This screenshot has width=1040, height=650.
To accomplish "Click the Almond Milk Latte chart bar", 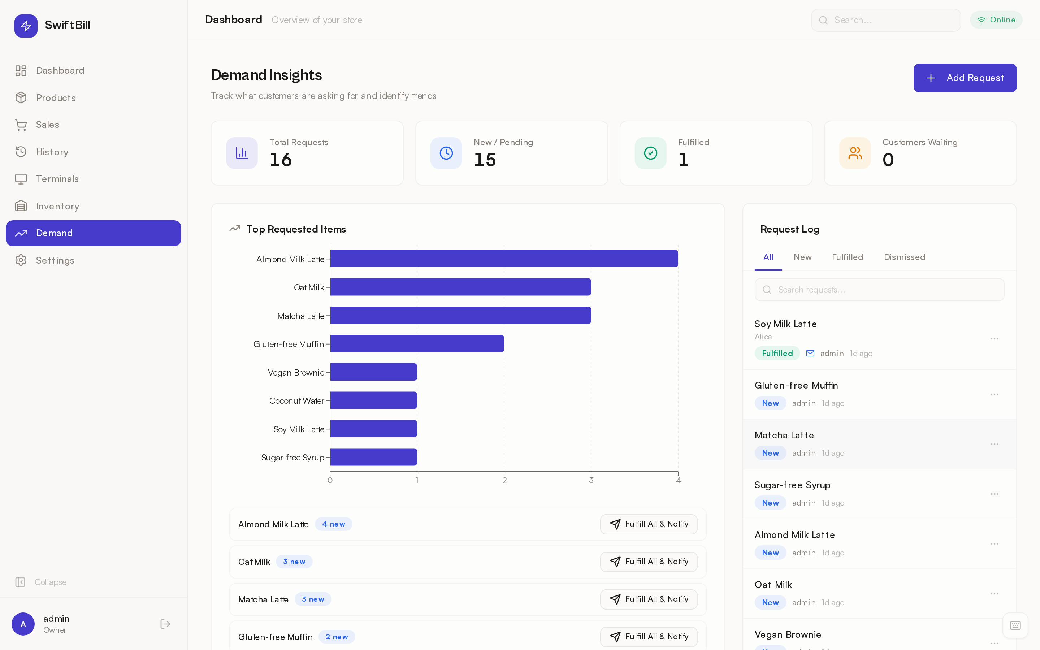I will [504, 259].
